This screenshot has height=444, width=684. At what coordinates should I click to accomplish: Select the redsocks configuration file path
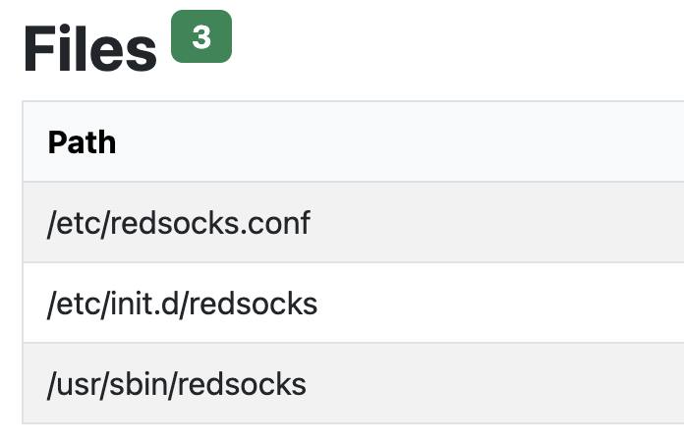pos(178,223)
